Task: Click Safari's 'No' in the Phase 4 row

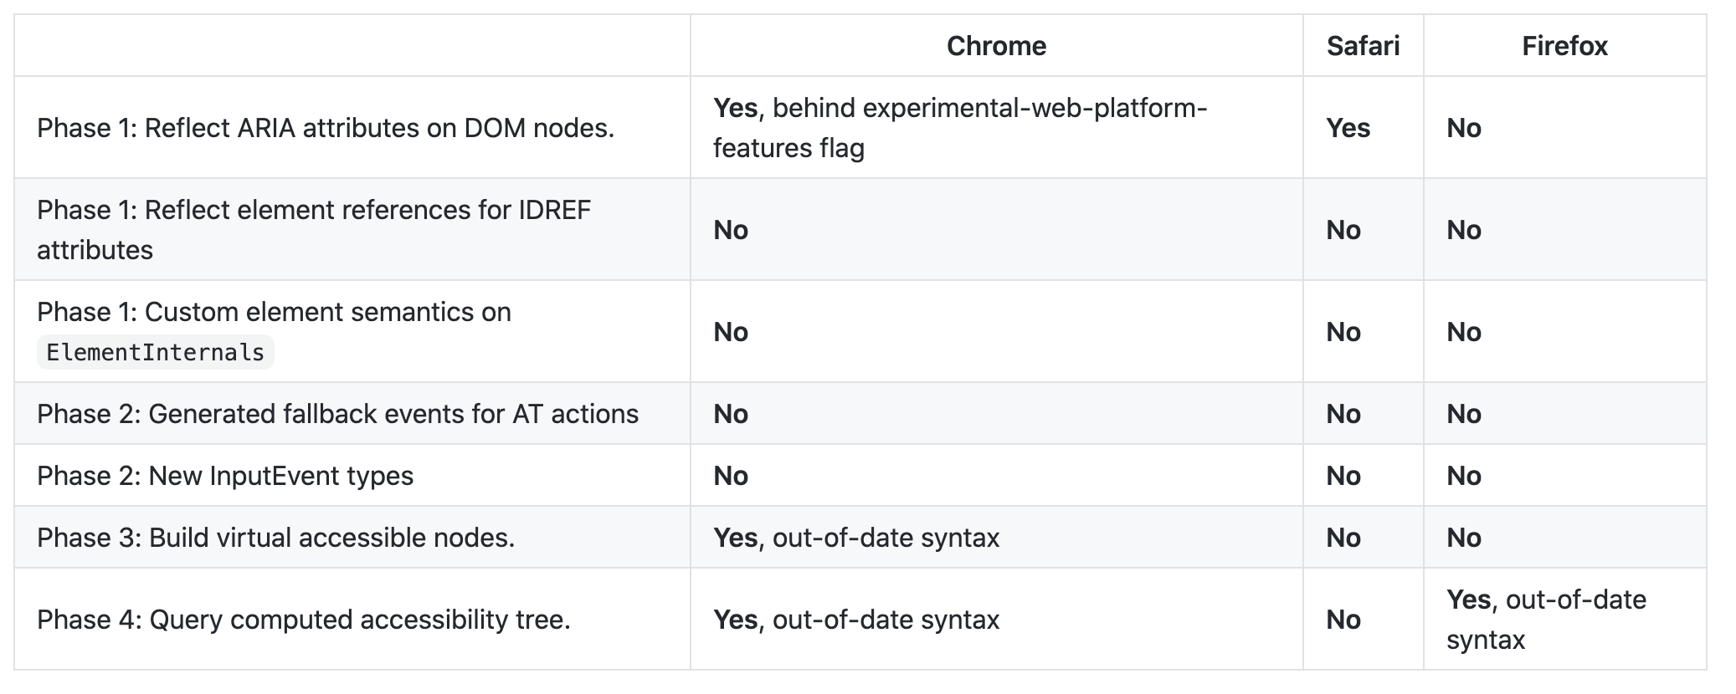Action: tap(1343, 620)
